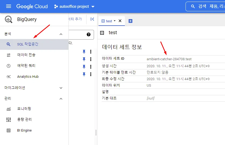Screen dimensions: 225x145
Task: Click the SQL 작업공간 magnifier icon
Action: coord(9,44)
